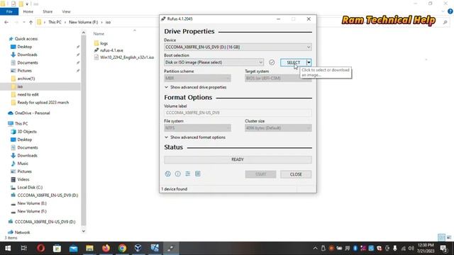The width and height of the screenshot is (454, 255).
Task: Open VirtualBox from the taskbar
Action: coord(138,249)
